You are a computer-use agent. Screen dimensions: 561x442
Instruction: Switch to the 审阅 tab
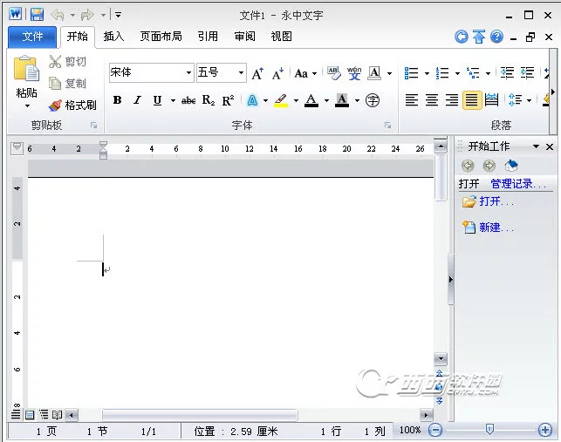(244, 37)
